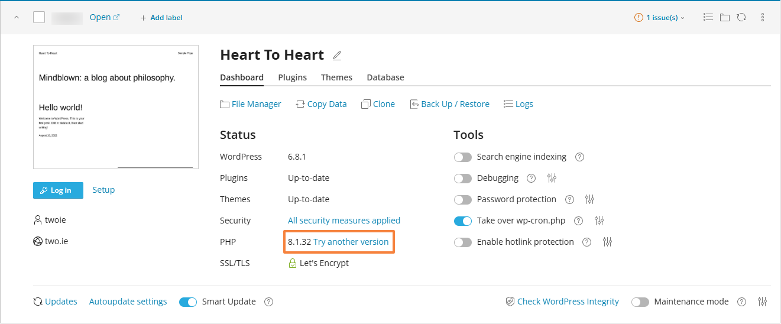Switch to the Database tab
The image size is (781, 324).
tap(385, 77)
